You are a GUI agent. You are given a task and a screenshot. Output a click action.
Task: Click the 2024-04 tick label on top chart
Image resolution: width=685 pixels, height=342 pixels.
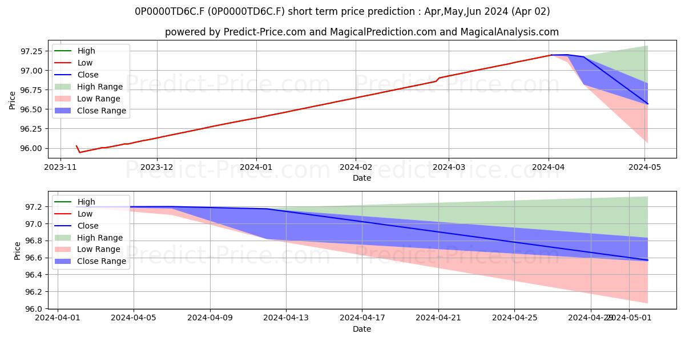pyautogui.click(x=549, y=168)
